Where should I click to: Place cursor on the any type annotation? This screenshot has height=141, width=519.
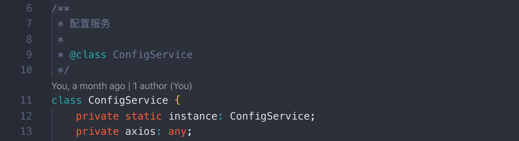point(177,131)
